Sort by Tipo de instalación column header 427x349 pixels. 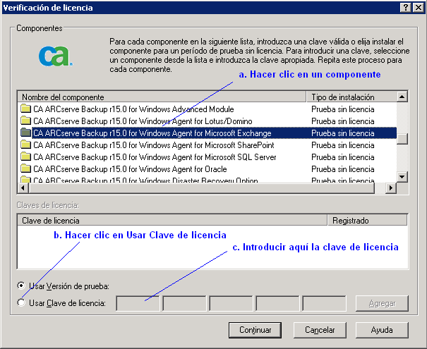351,97
